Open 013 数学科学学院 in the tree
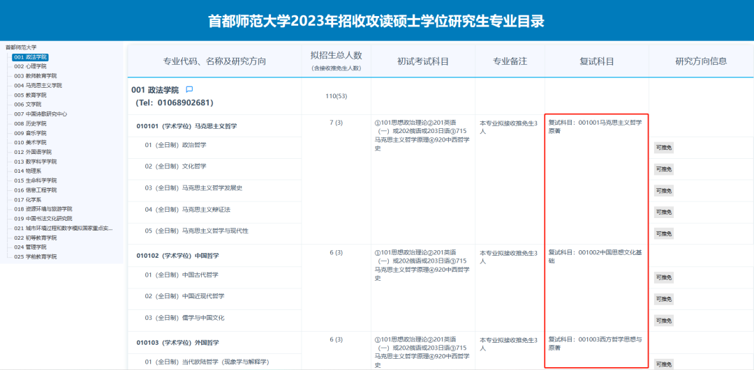This screenshot has width=754, height=370. 35,161
